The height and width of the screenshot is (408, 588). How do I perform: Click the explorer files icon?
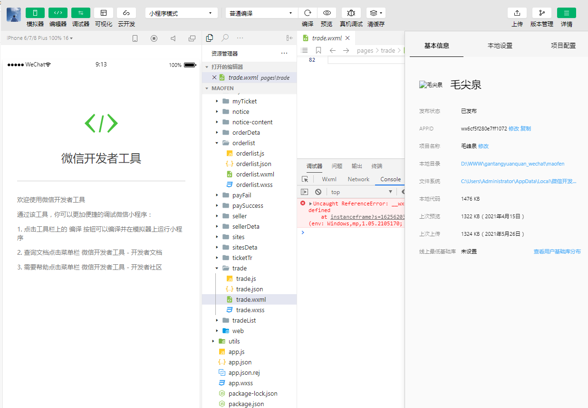(x=210, y=38)
